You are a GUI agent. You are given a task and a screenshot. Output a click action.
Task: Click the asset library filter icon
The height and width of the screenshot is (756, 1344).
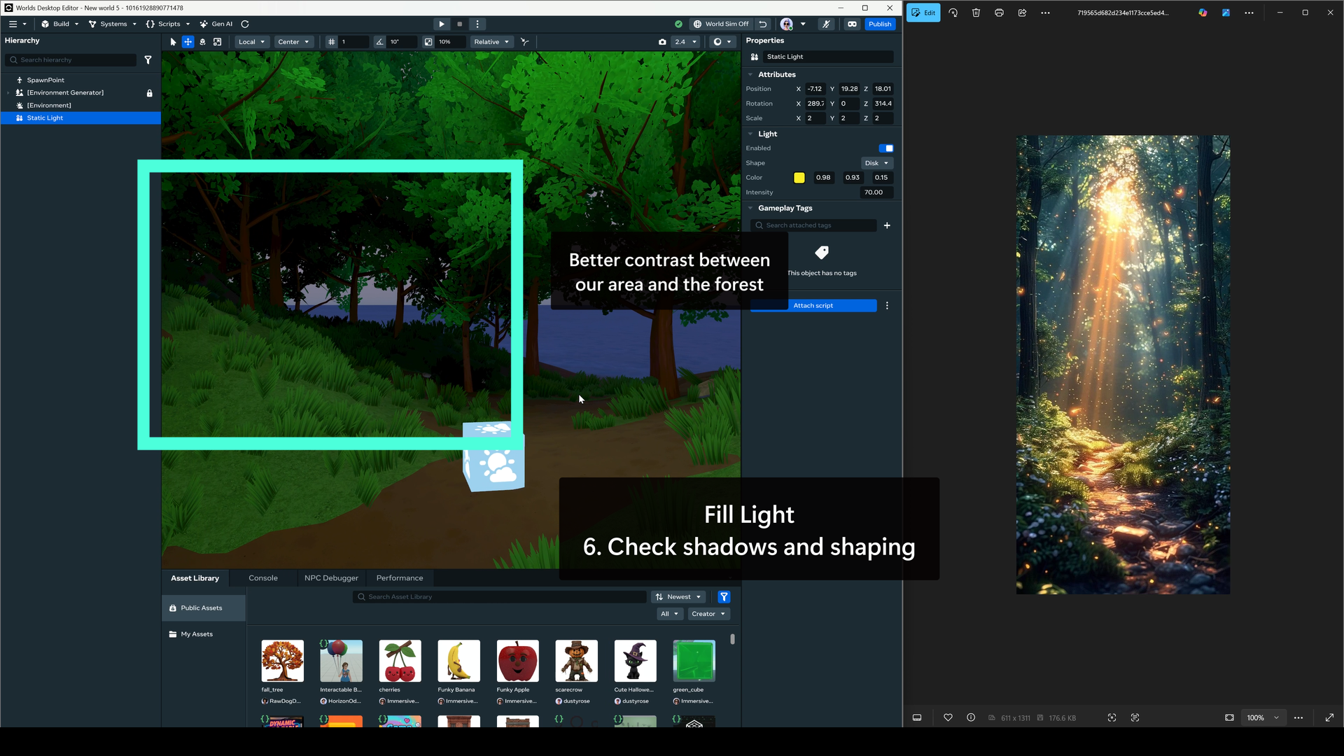pyautogui.click(x=724, y=597)
